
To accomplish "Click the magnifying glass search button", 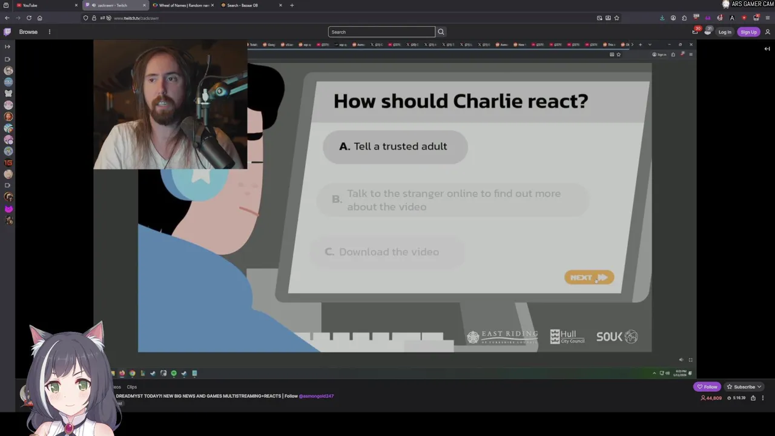I will [441, 31].
